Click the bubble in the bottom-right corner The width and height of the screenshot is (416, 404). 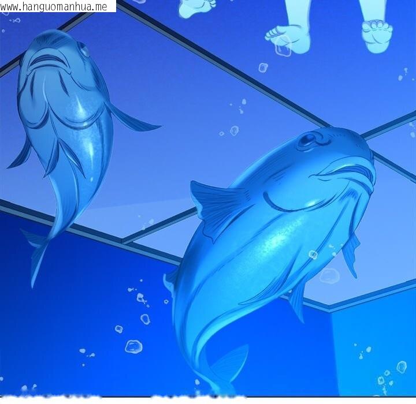coord(401,366)
